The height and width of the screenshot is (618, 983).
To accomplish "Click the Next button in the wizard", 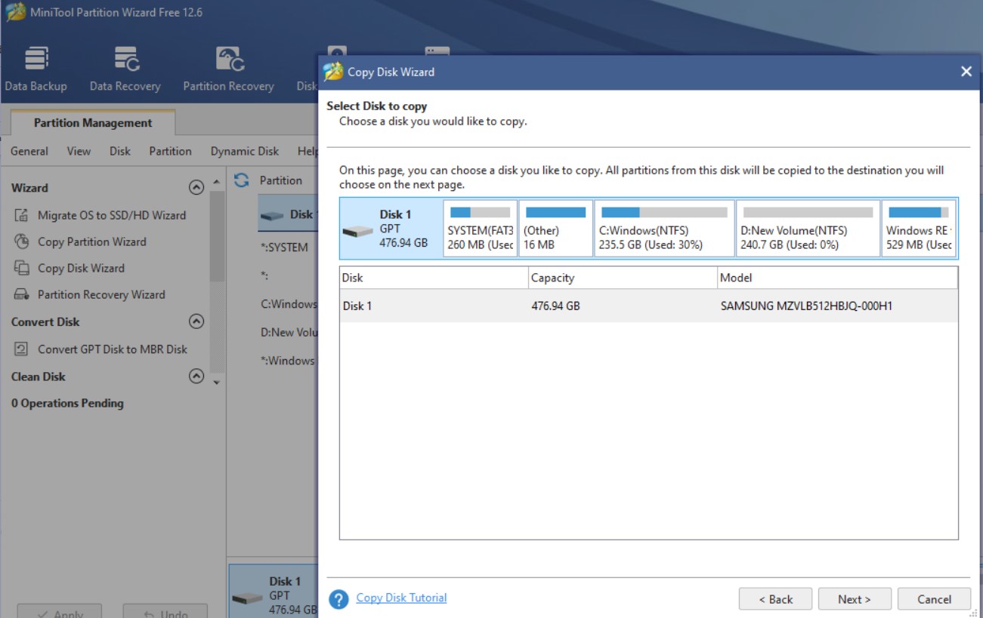I will click(x=855, y=598).
